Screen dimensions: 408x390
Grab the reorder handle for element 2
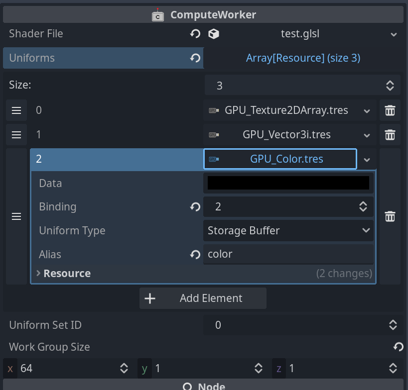click(x=16, y=216)
